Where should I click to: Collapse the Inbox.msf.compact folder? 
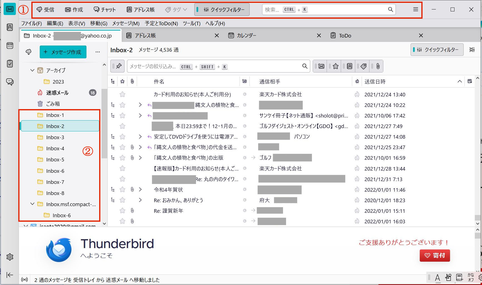[32, 204]
